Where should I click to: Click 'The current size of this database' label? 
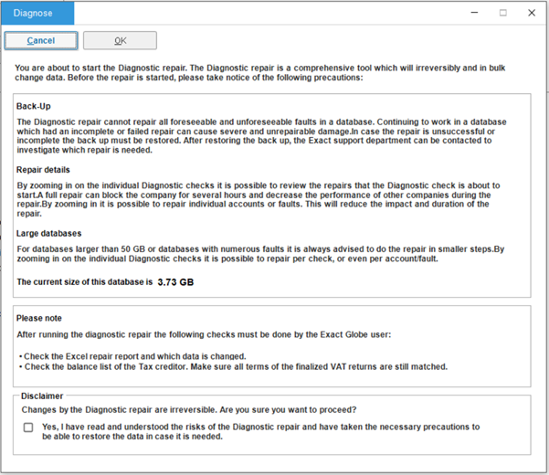82,282
